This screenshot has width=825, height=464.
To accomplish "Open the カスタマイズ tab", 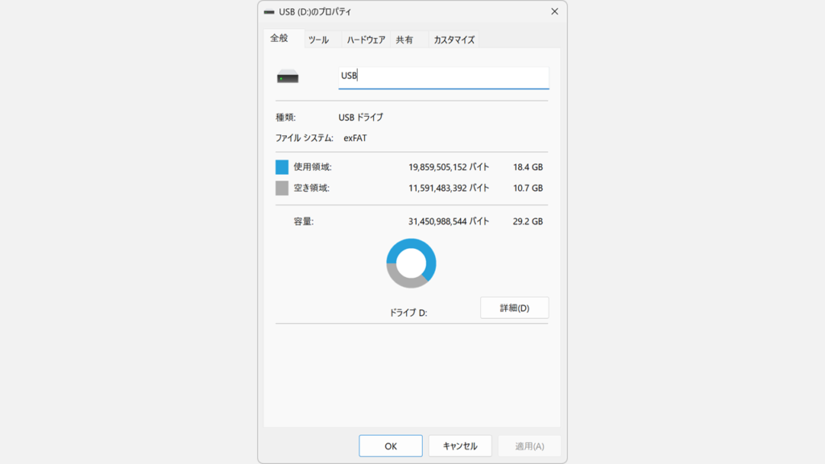I will (x=454, y=39).
